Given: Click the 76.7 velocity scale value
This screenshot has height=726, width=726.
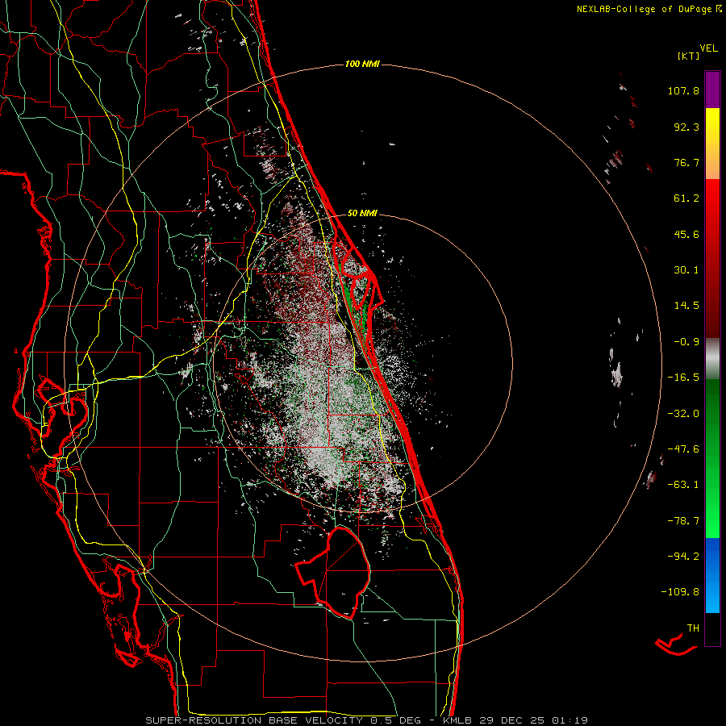Looking at the screenshot, I should point(686,162).
